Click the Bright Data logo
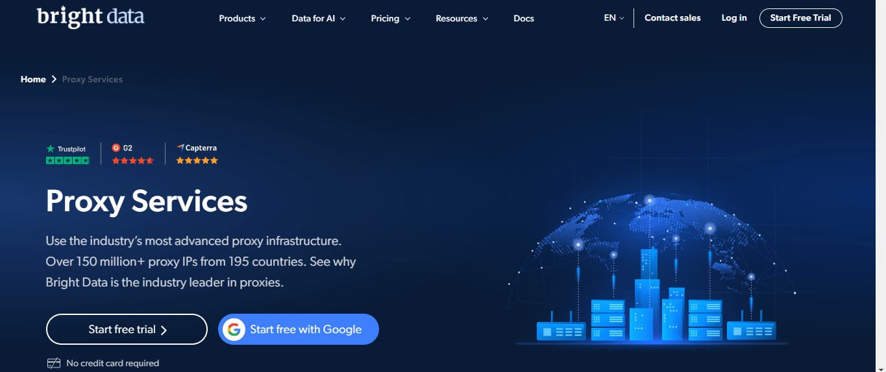886x372 pixels. coord(91,16)
